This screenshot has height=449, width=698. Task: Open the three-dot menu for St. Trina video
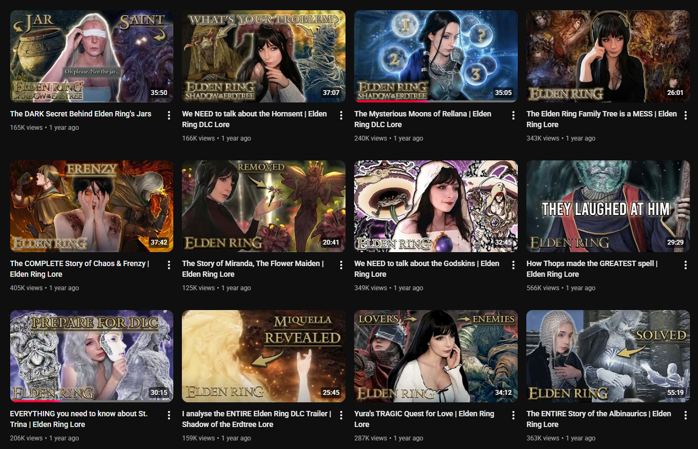click(x=169, y=415)
